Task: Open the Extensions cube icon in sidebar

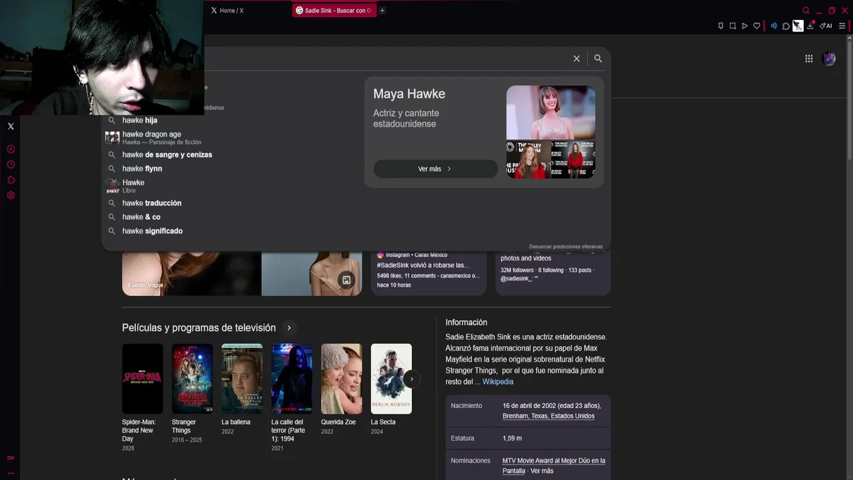Action: (11, 180)
